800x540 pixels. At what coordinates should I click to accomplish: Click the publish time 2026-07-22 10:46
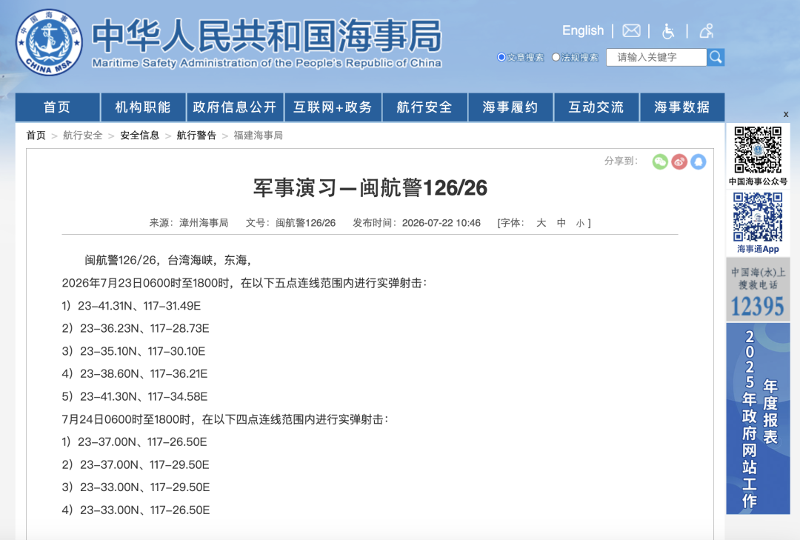[441, 223]
